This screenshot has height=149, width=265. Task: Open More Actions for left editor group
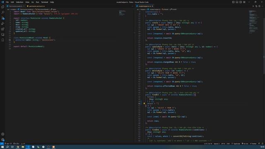point(132,6)
